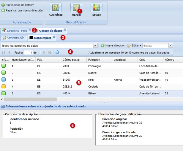Go to first page
183x151 pixels.
click(3, 52)
